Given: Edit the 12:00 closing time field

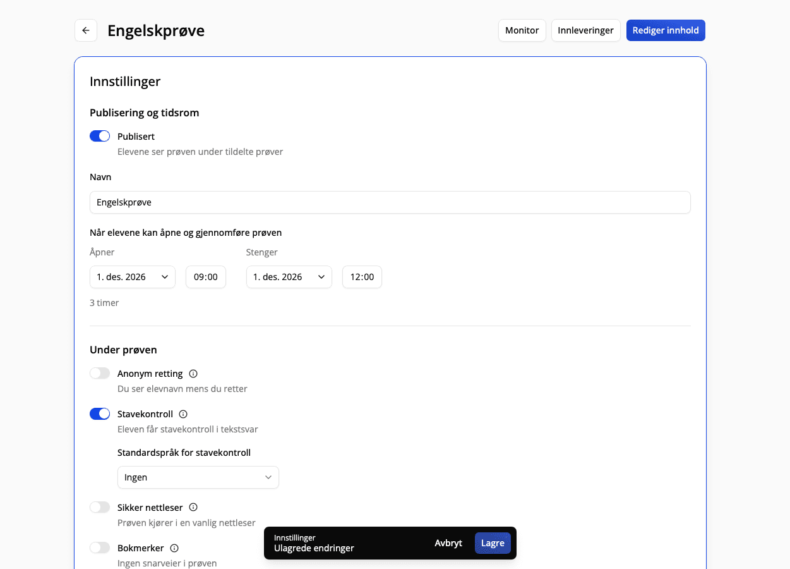Looking at the screenshot, I should point(362,277).
